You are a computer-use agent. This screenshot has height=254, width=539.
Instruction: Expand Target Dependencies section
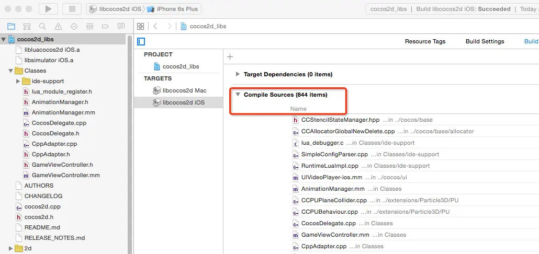pos(238,74)
